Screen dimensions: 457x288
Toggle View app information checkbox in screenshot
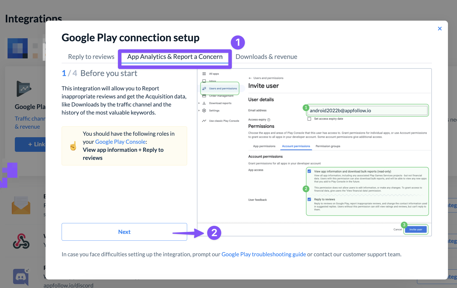[x=309, y=171]
